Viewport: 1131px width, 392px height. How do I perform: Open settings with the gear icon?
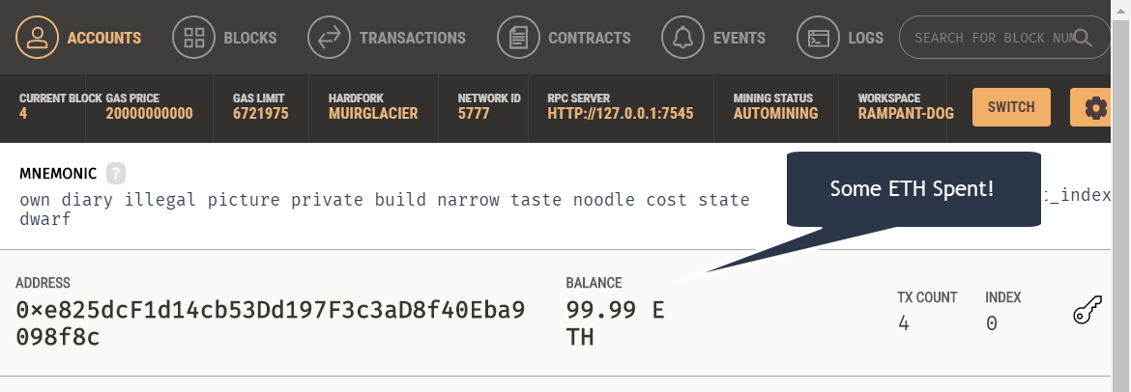click(x=1095, y=107)
